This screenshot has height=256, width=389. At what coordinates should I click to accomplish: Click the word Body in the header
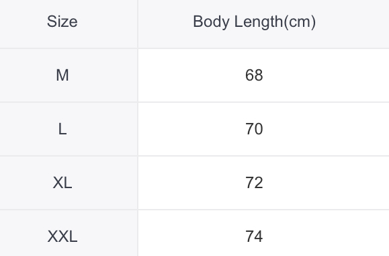(212, 22)
